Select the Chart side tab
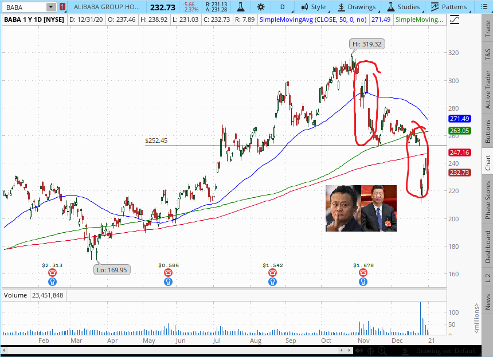Viewport: 493px width, 360px height. click(x=488, y=163)
